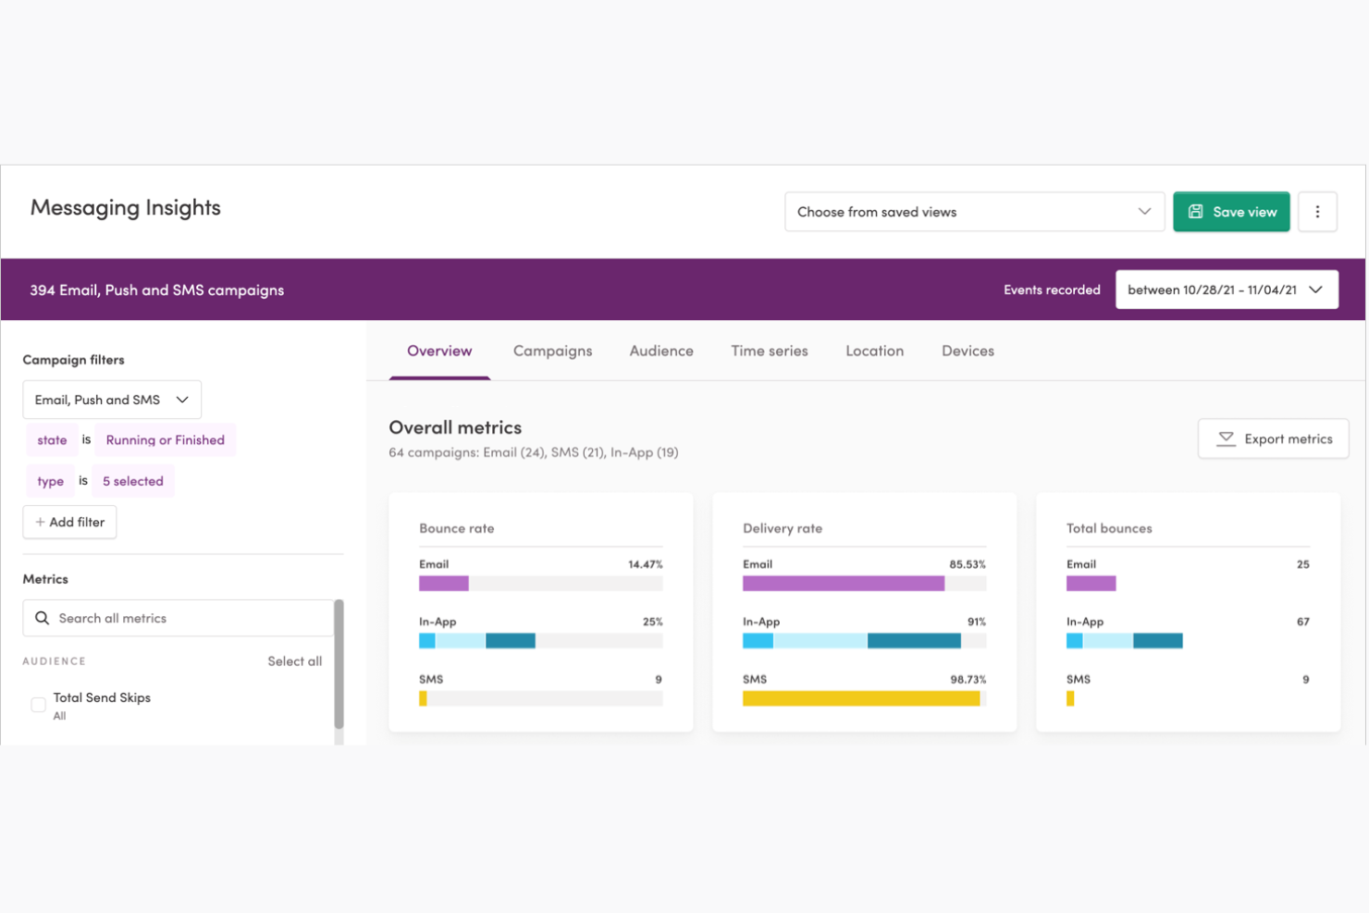Click the magnifier icon in metrics search
This screenshot has width=1369, height=913.
[x=42, y=618]
